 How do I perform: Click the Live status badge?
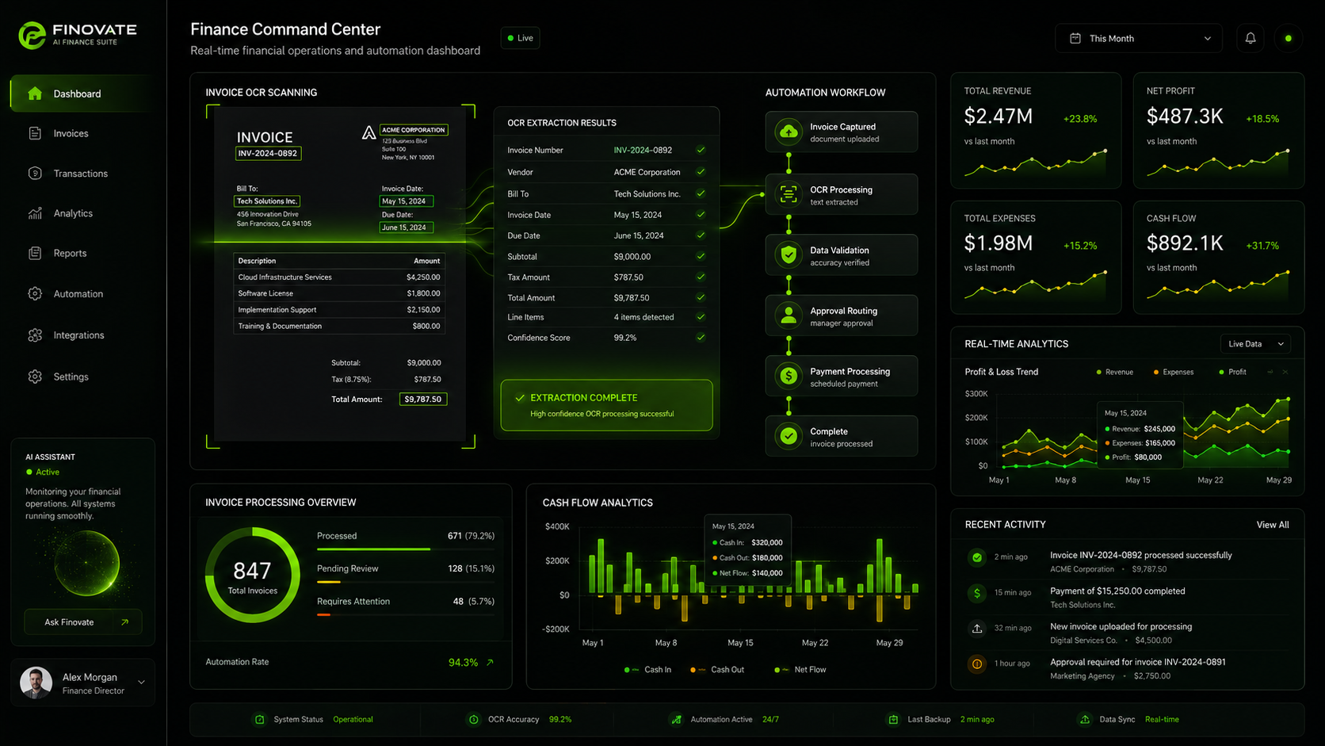(x=521, y=38)
